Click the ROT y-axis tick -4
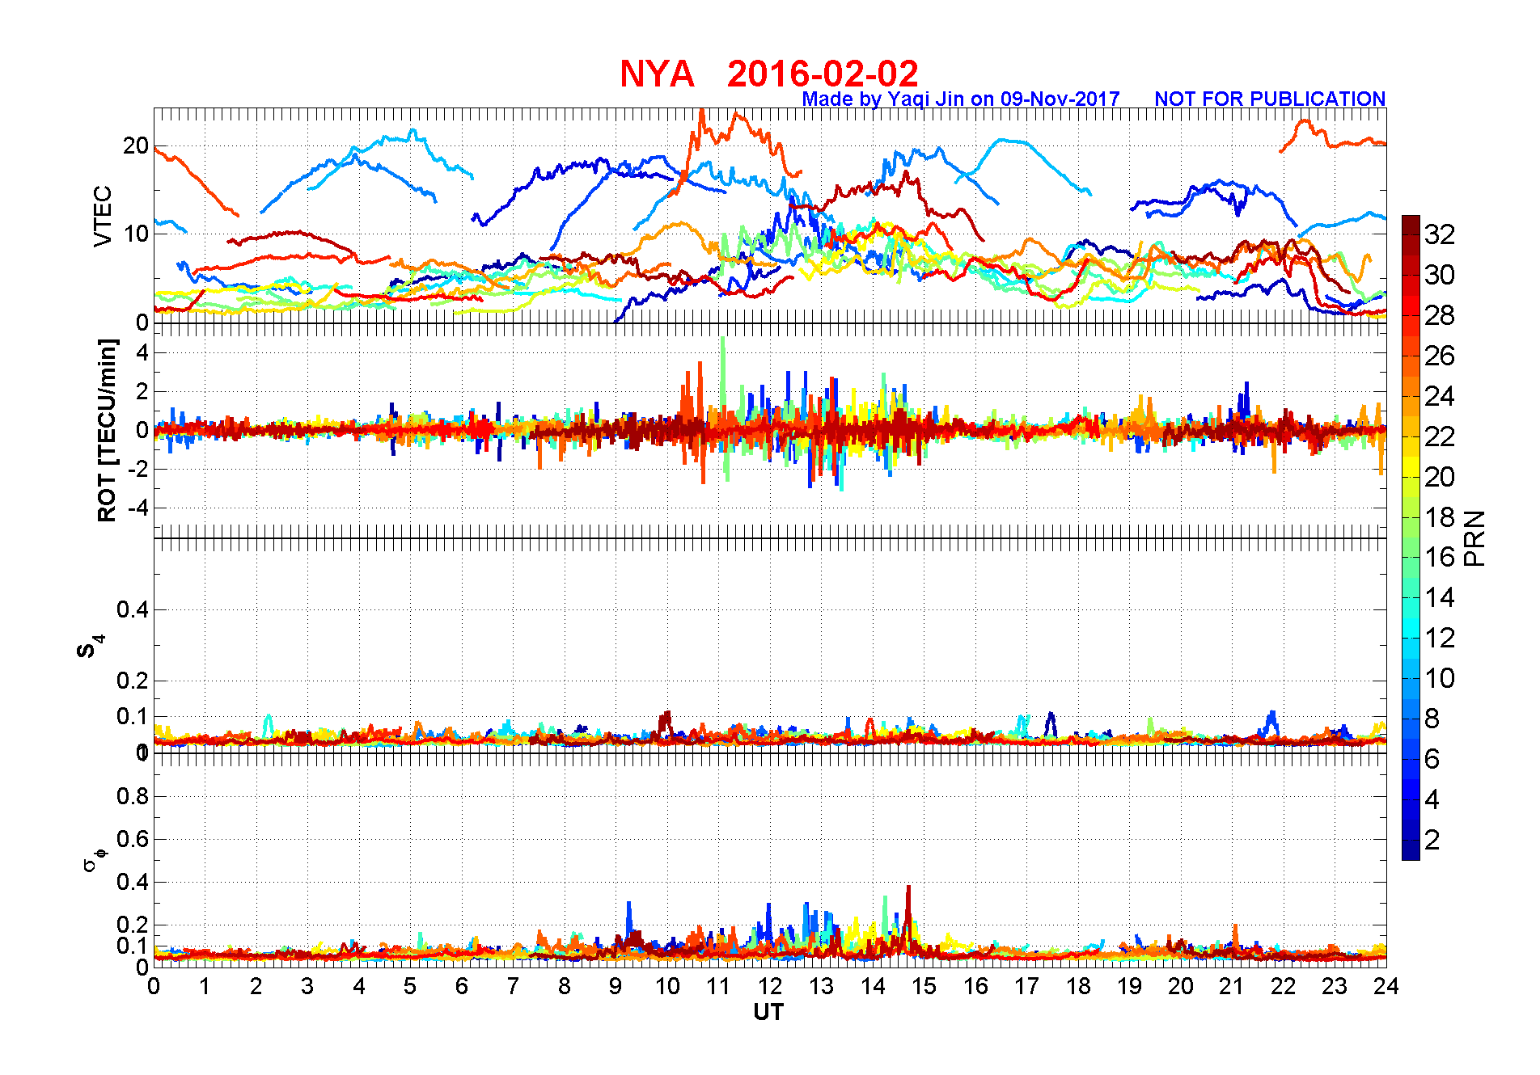 tap(137, 508)
